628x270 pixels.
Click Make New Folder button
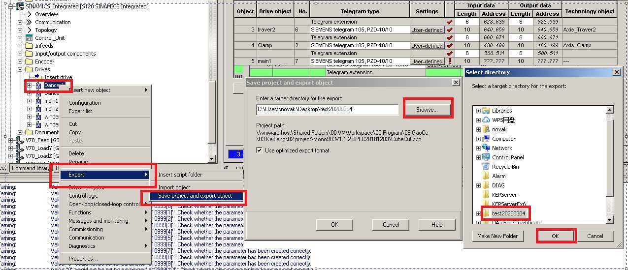coord(497,236)
